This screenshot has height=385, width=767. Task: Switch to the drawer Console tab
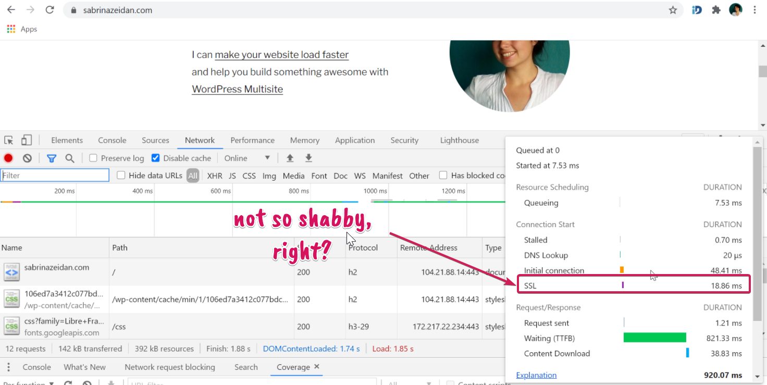37,367
